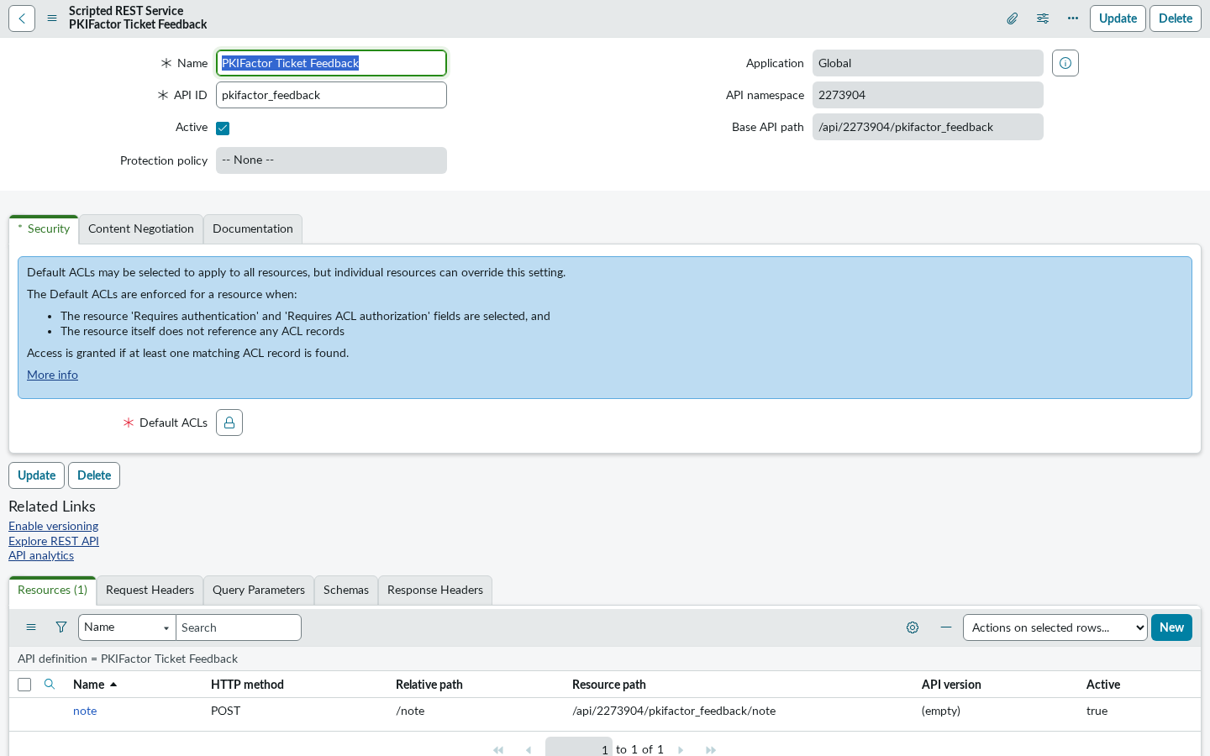Open the API analytics link
Screen dimensions: 1210x756
pos(41,555)
